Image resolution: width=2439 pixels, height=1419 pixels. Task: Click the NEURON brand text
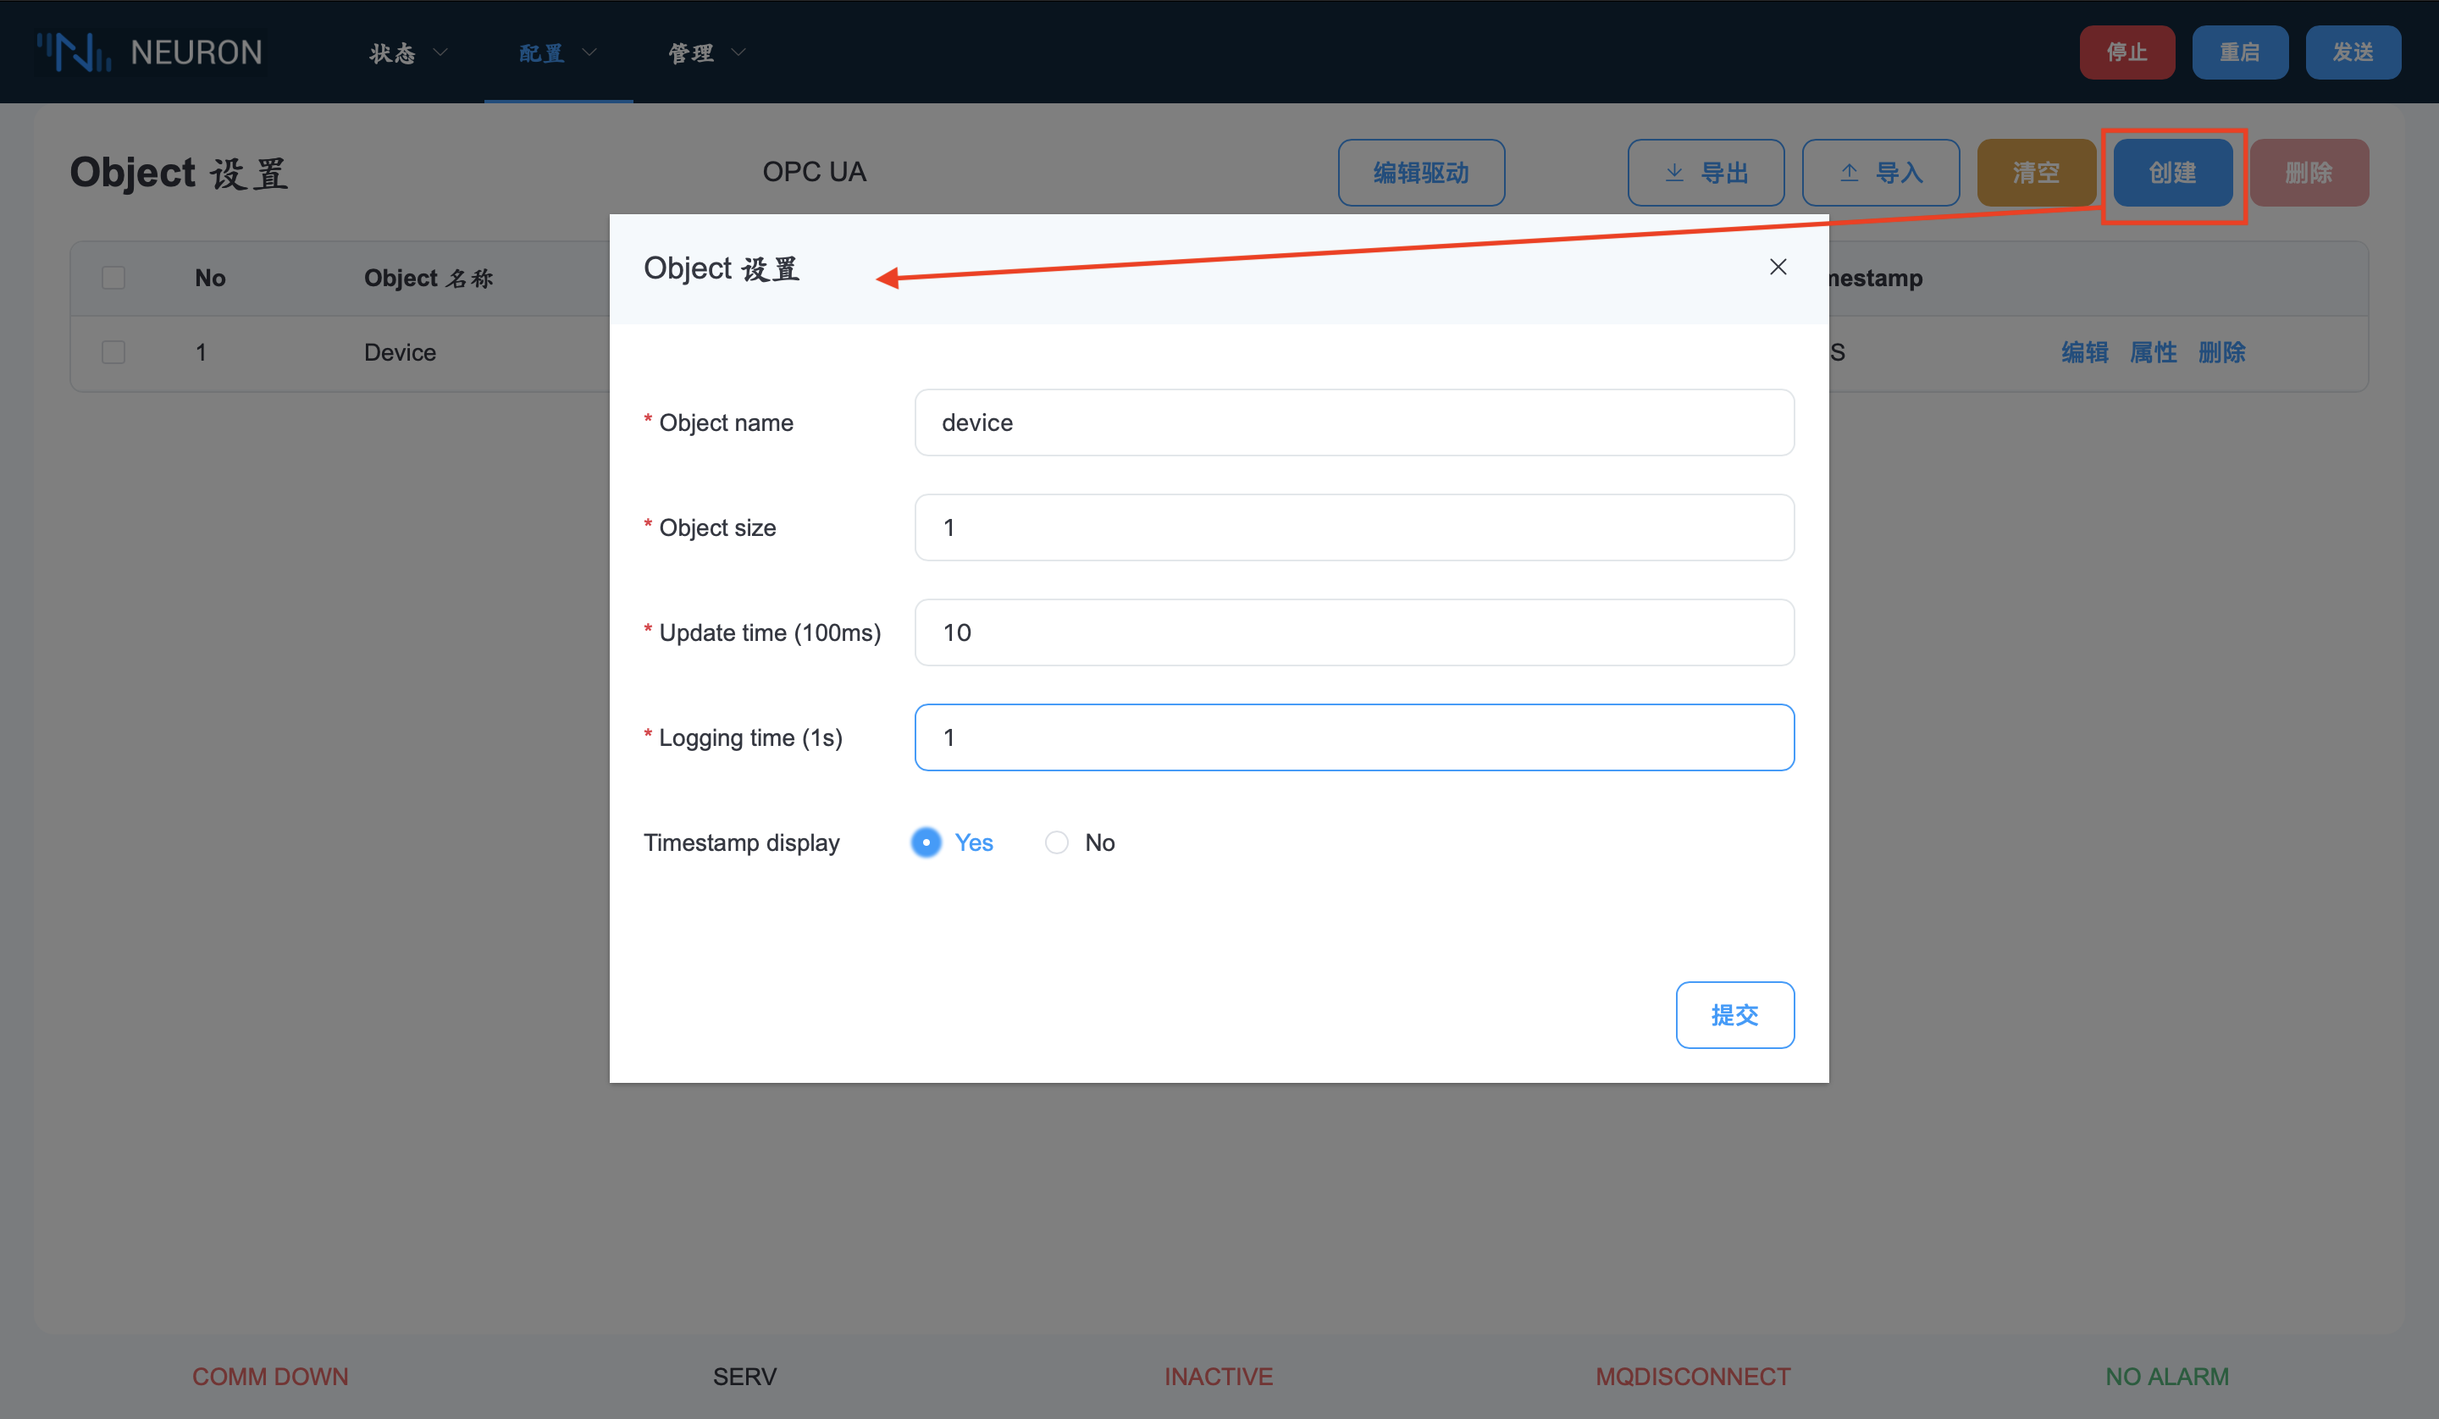(196, 52)
